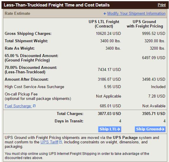Click the Less-Than-Truckload Freight title bar text
The height and width of the screenshot is (162, 169).
[x=57, y=5]
